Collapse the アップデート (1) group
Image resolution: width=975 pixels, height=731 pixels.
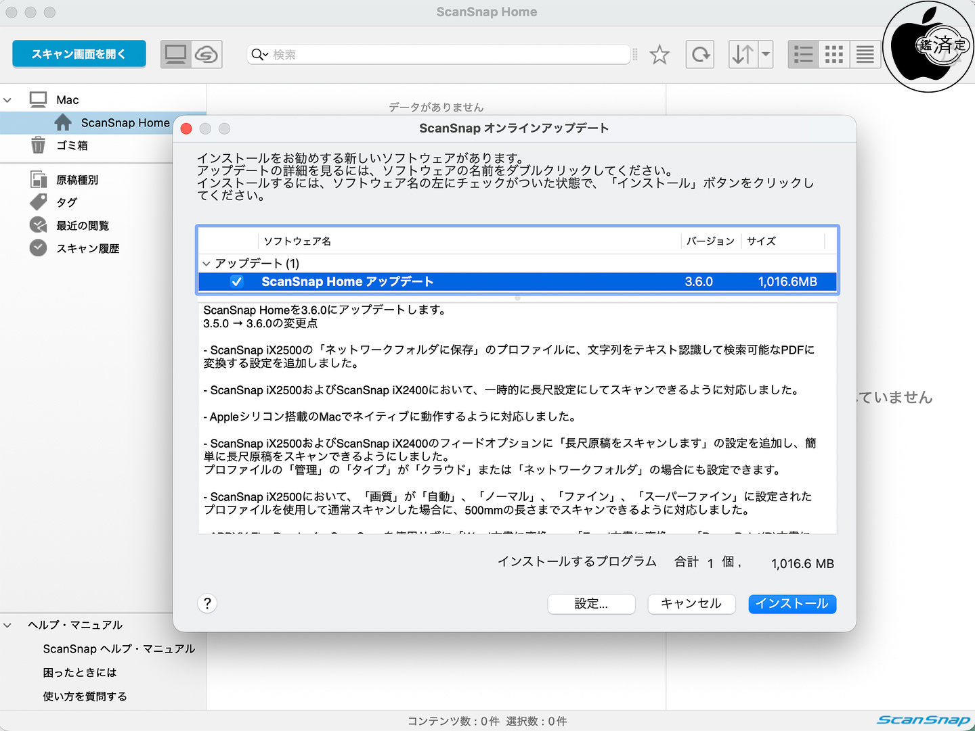(x=207, y=264)
